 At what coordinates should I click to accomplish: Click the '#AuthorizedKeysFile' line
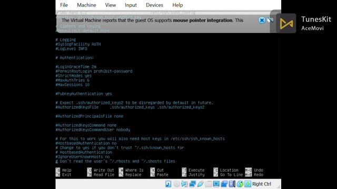[x=130, y=107]
